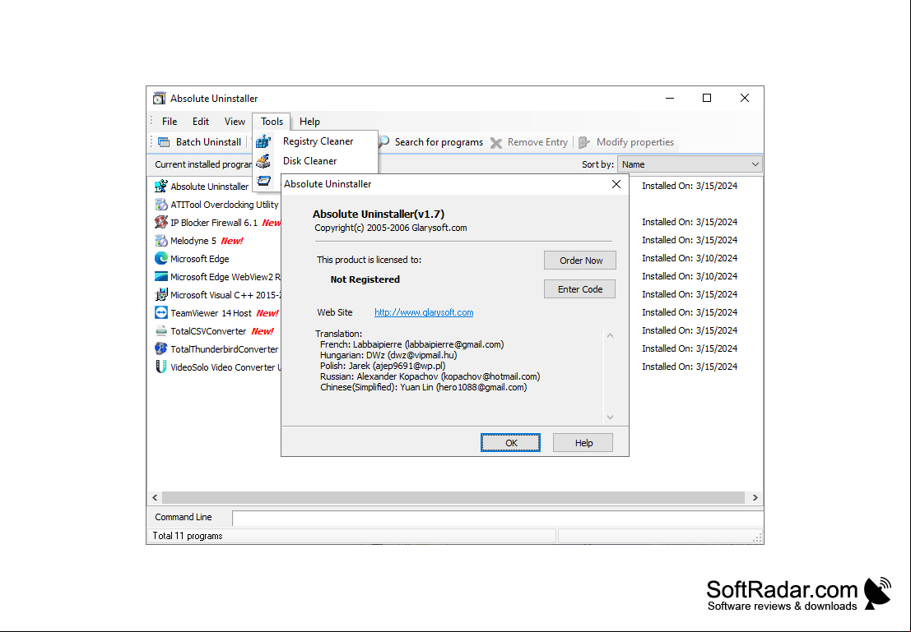Viewport: 911px width, 632px height.
Task: Click the Absolute Uninstaller(v1.7) heading
Action: click(x=379, y=215)
